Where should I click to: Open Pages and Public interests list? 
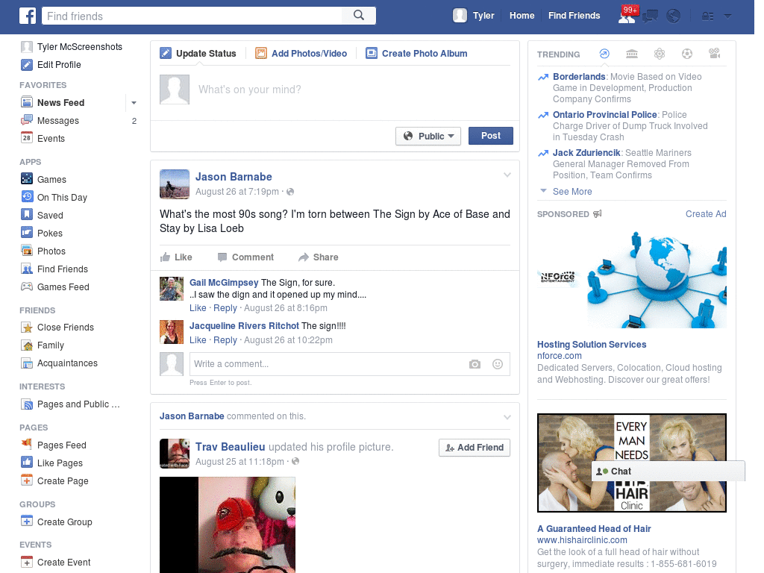pyautogui.click(x=70, y=404)
